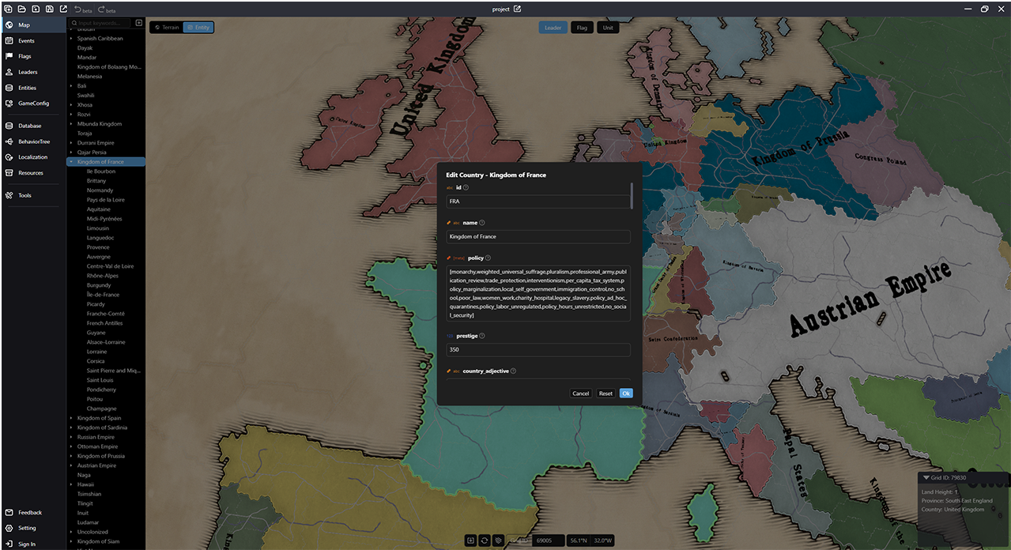Open the Localization section in sidebar
This screenshot has width=1011, height=550.
[32, 157]
